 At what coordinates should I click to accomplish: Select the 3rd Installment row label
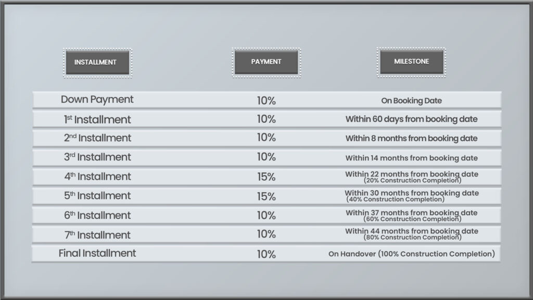pos(97,157)
